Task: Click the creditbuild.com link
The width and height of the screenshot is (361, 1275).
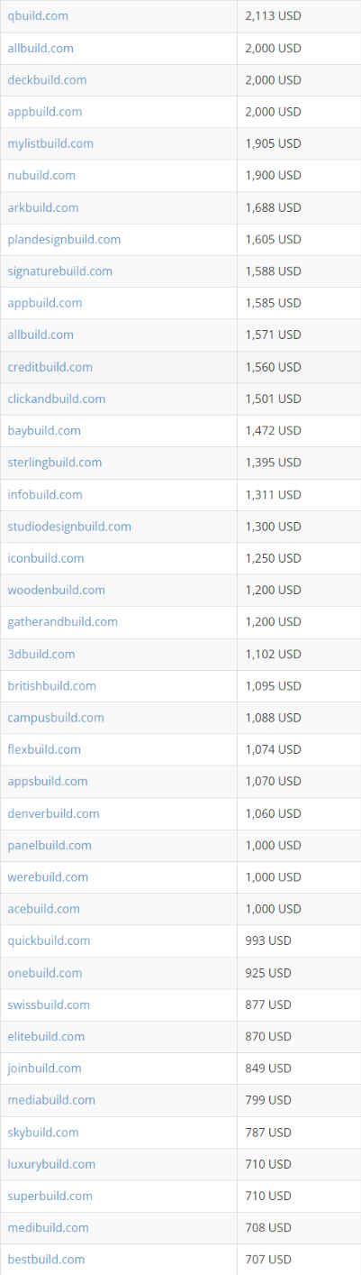Action: pos(50,367)
